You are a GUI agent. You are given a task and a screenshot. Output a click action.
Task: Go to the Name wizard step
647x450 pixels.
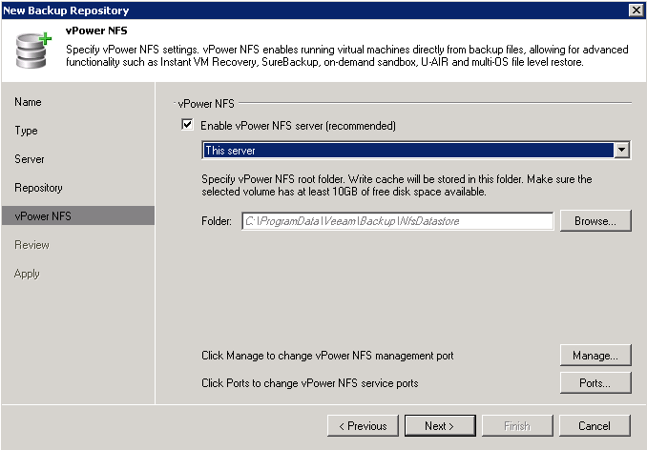[28, 102]
